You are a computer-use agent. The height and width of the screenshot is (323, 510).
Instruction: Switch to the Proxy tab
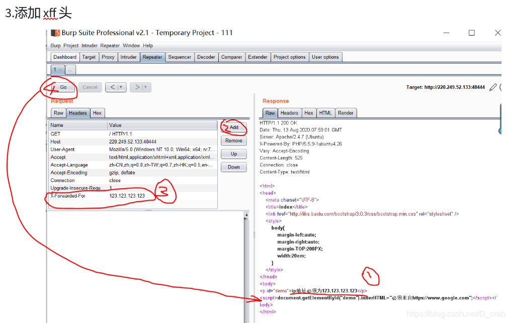pos(108,57)
